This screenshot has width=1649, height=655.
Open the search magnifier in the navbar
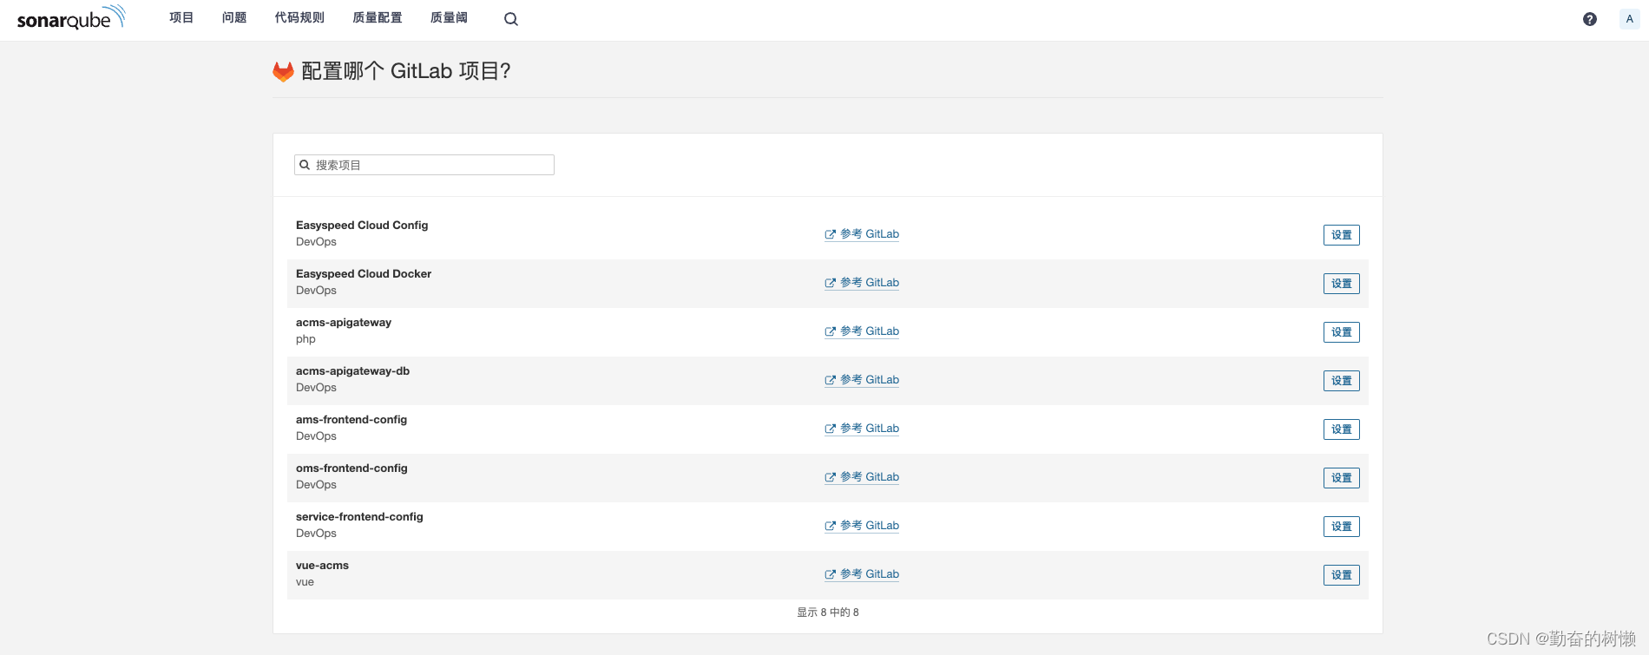tap(511, 19)
